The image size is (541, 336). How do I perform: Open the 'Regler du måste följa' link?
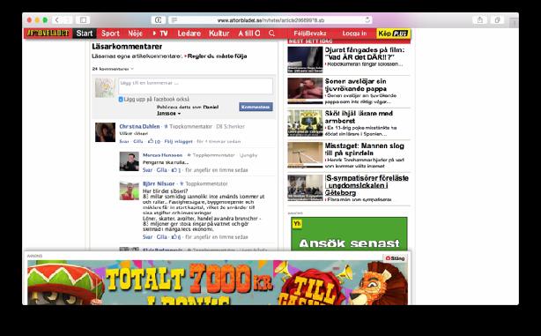point(217,56)
